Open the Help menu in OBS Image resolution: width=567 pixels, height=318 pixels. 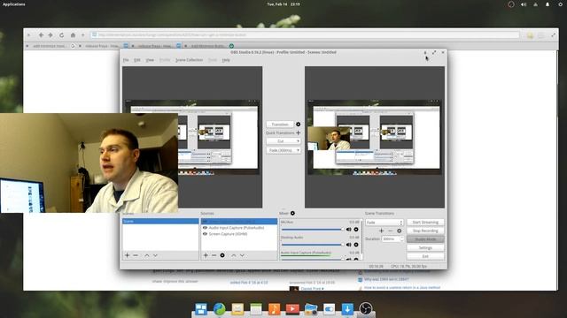[x=226, y=60]
